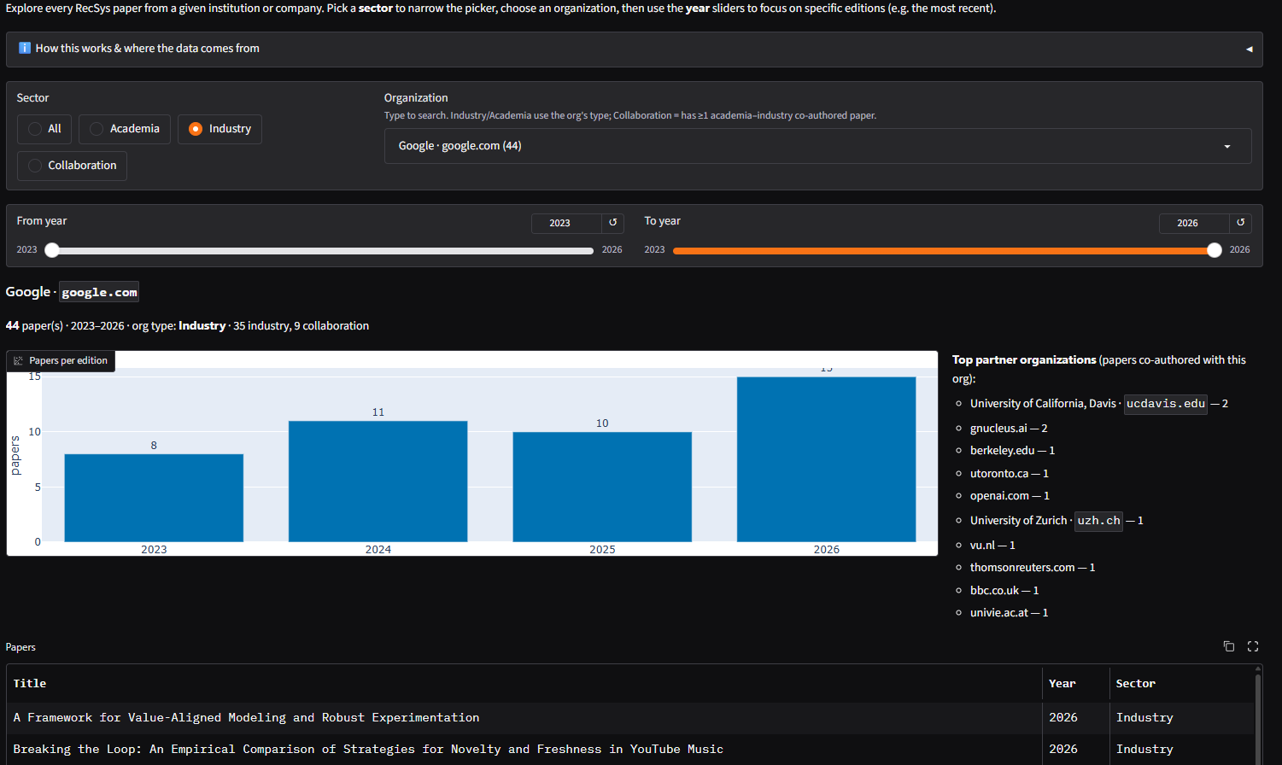The height and width of the screenshot is (765, 1282).
Task: Select the Industry sector radio button
Action: pyautogui.click(x=220, y=129)
